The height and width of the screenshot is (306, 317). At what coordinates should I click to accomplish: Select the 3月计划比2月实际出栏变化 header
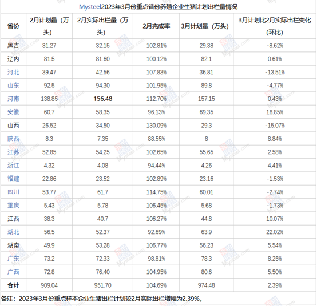coord(275,26)
